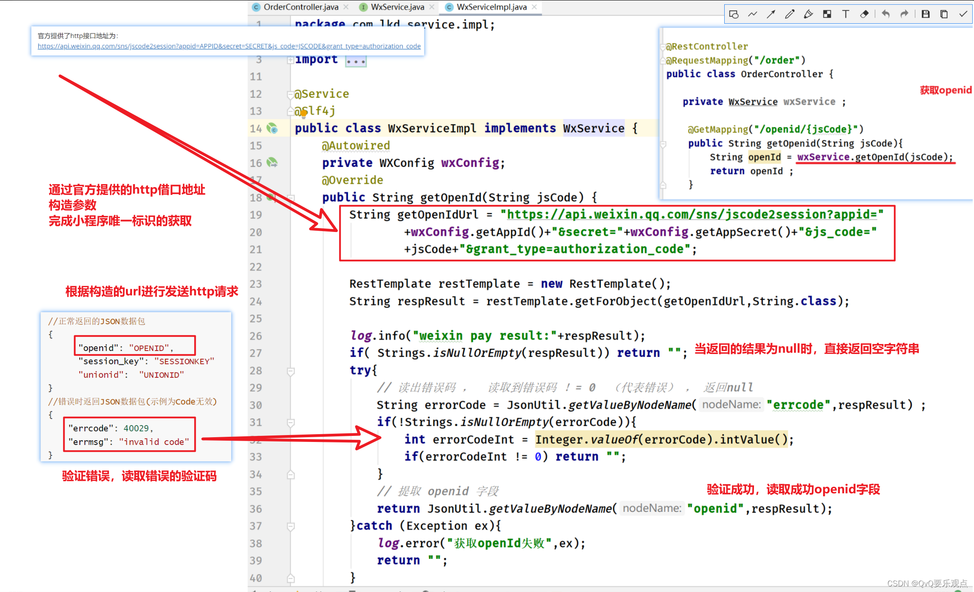The width and height of the screenshot is (974, 592).
Task: Open the OrderController.java tab
Action: point(301,7)
